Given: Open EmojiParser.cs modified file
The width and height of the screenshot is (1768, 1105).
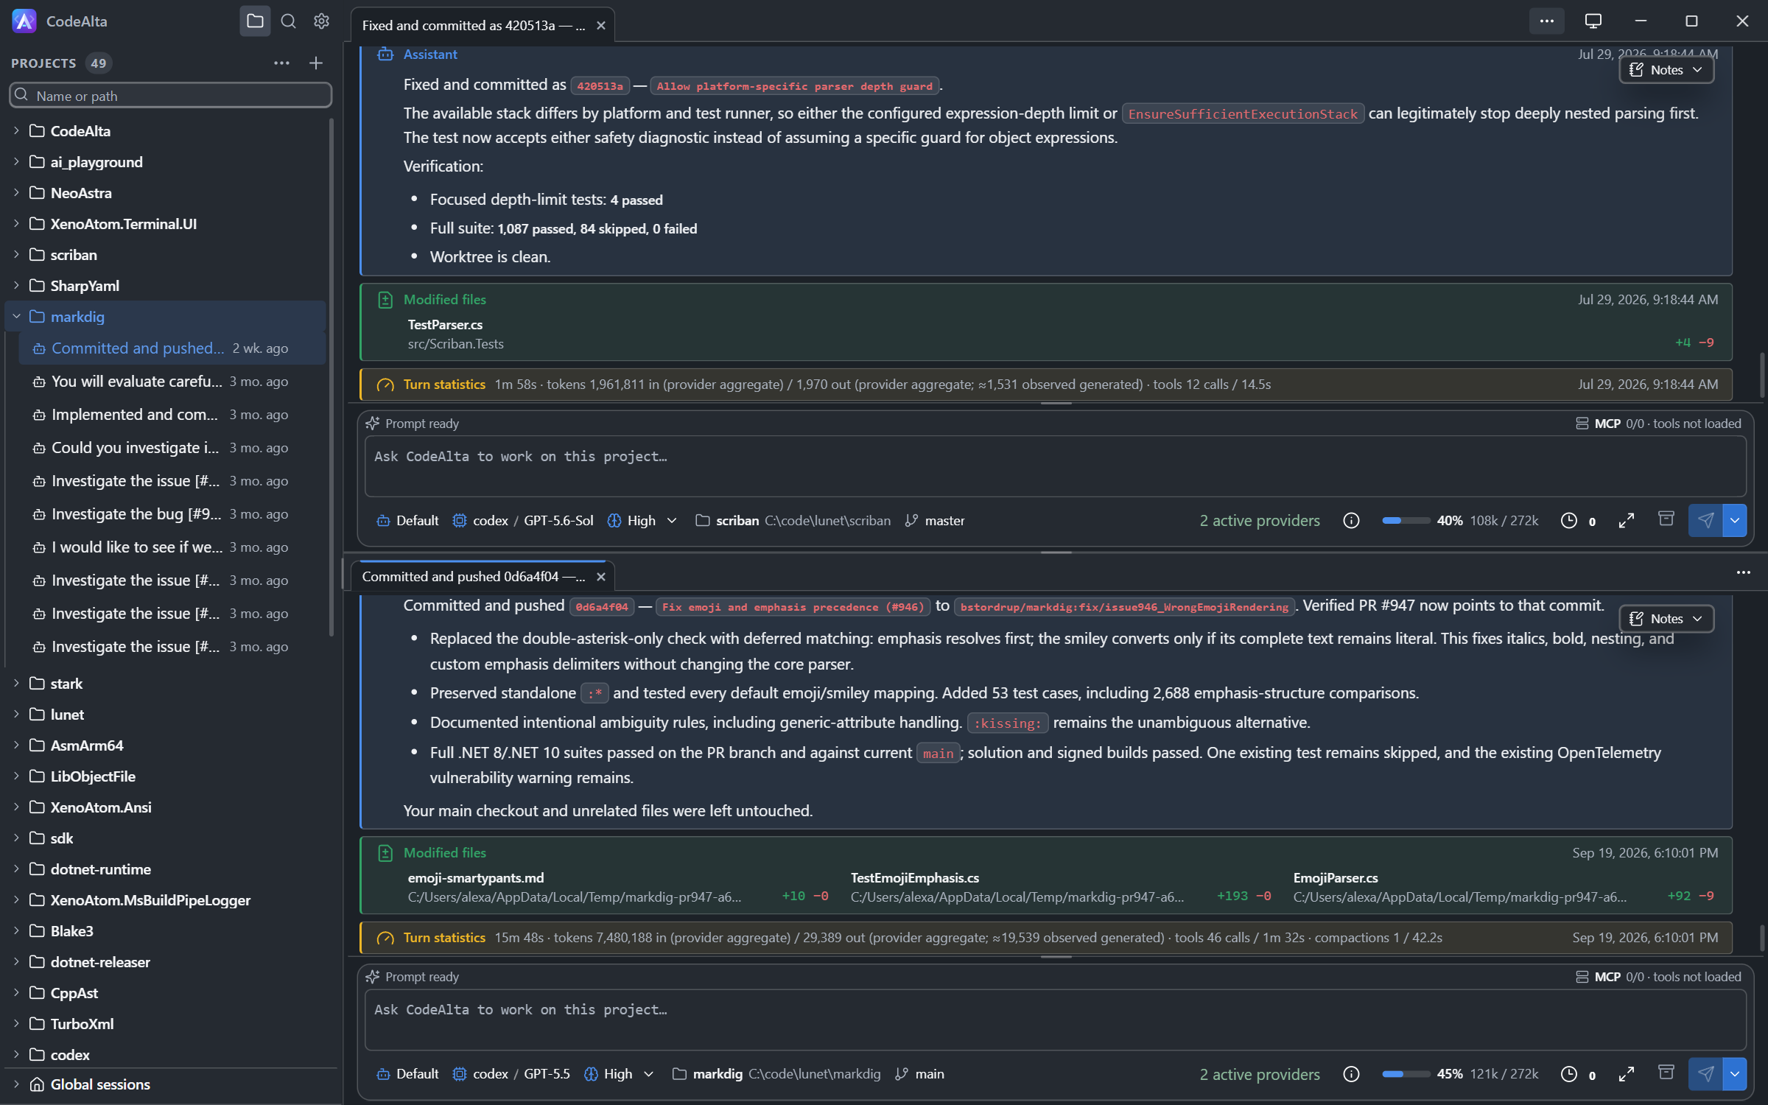Looking at the screenshot, I should tap(1335, 878).
